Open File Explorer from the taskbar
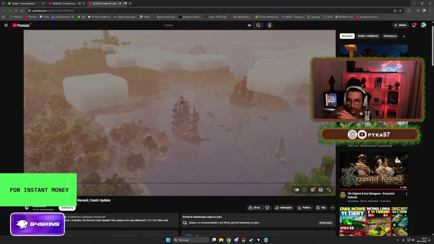 [x=221, y=240]
